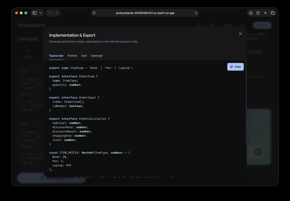Image resolution: width=290 pixels, height=201 pixels.
Task: Click the code panel vertical scrollbar
Action: point(246,102)
